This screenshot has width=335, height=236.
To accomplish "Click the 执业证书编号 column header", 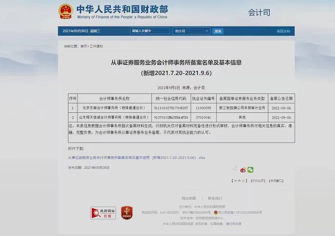I will click(204, 99).
